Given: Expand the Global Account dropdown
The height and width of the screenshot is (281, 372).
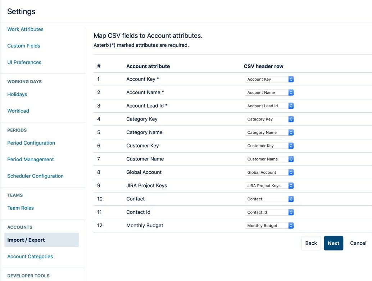Looking at the screenshot, I should 269,172.
